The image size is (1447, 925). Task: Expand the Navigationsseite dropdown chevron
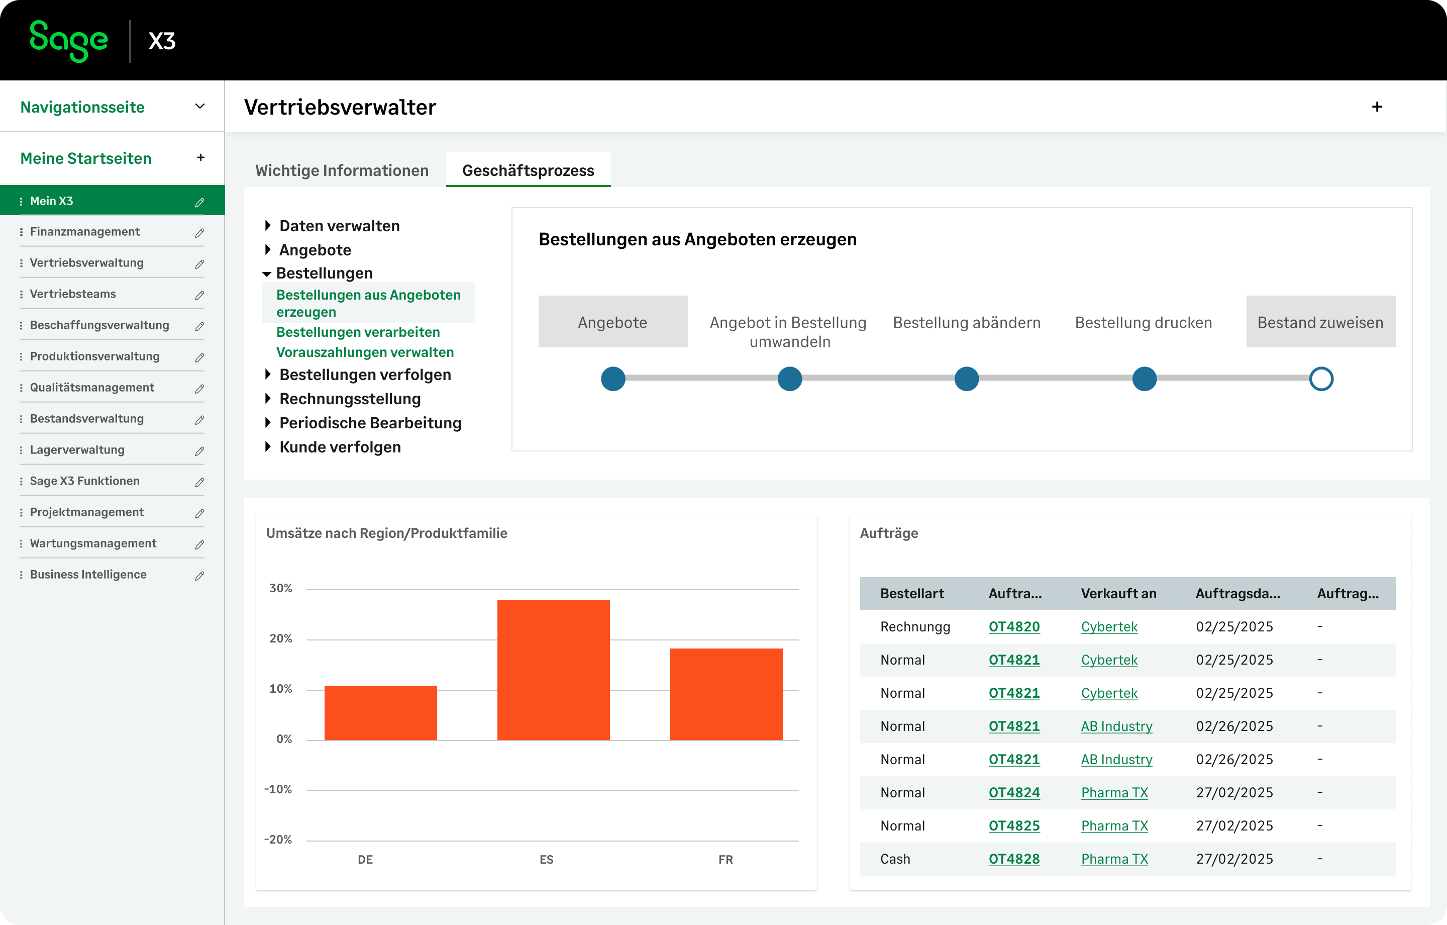(200, 107)
